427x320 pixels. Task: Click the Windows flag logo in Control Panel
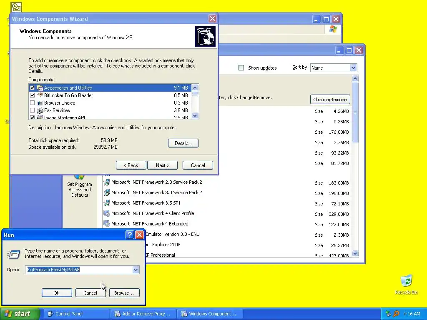333,29
